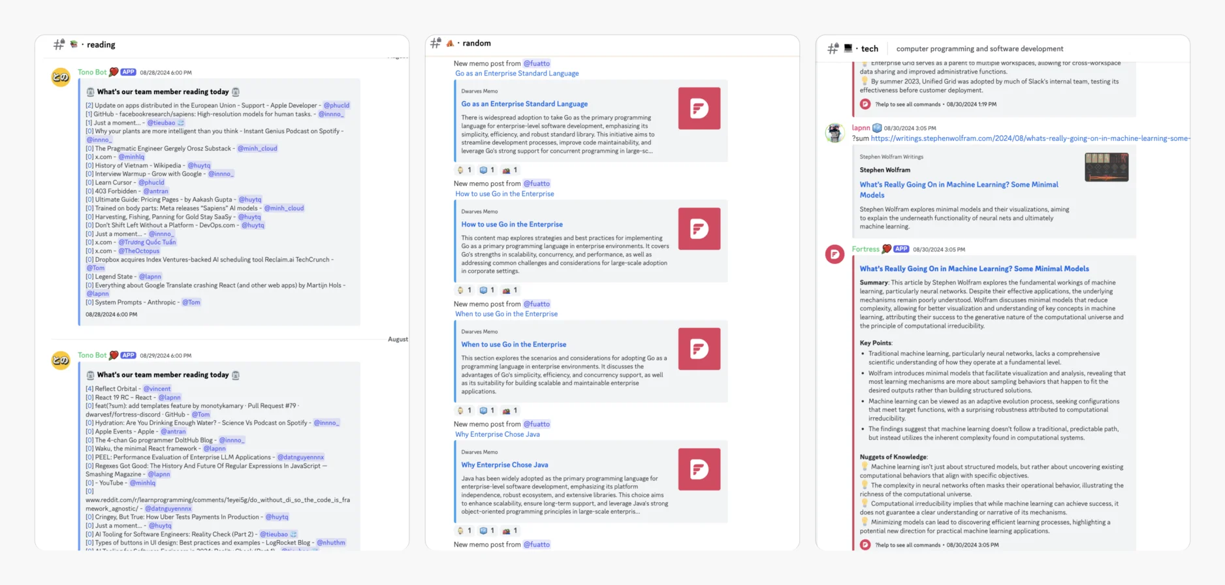Open Fortress summary title 'Some Minimal Models'
The height and width of the screenshot is (585, 1225).
974,268
